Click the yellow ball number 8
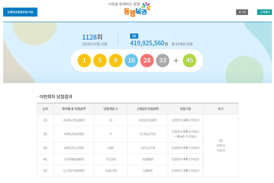Viewport: 274px width, 183px height. (x=116, y=61)
